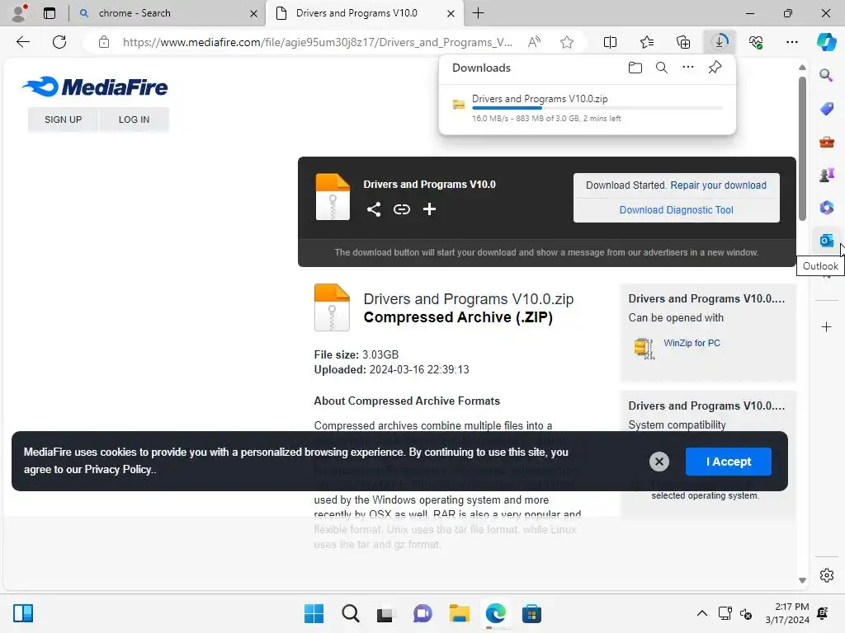View site information lock icon
The width and height of the screenshot is (845, 633).
pyautogui.click(x=104, y=42)
